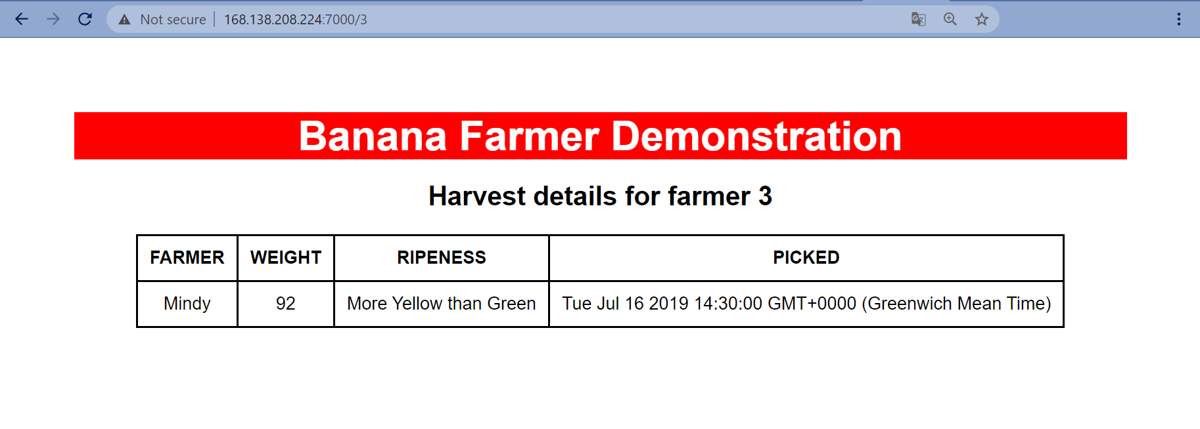1200x429 pixels.
Task: Click the picked date cell
Action: pos(806,304)
